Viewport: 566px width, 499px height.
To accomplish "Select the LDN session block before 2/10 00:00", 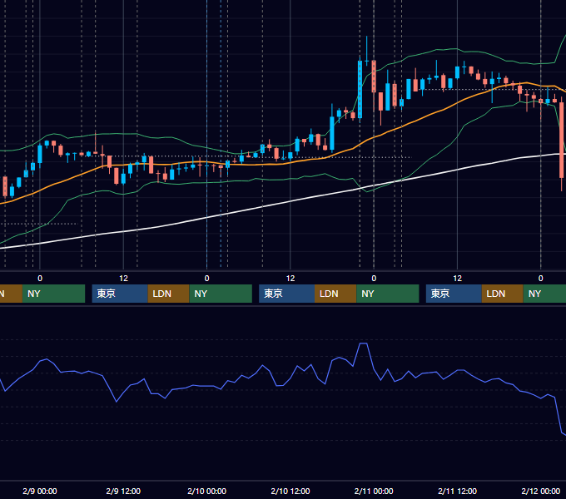I will tap(169, 294).
